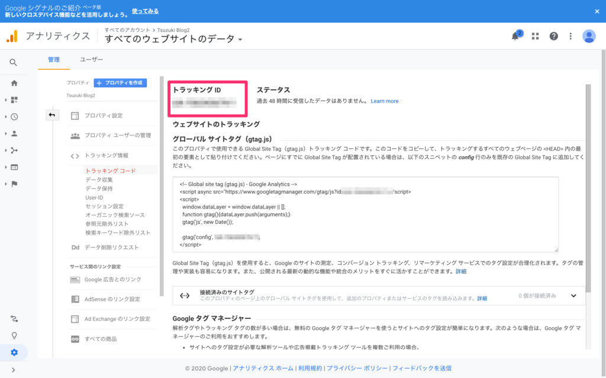Expand the 接続済みのサイトタグ chevron

point(573,296)
